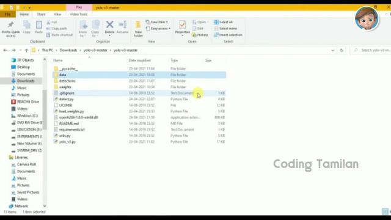The width and height of the screenshot is (391, 220).
Task: Open the New item dropdown
Action: pos(156,22)
